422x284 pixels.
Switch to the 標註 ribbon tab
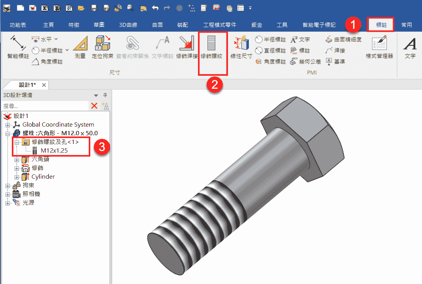[381, 25]
